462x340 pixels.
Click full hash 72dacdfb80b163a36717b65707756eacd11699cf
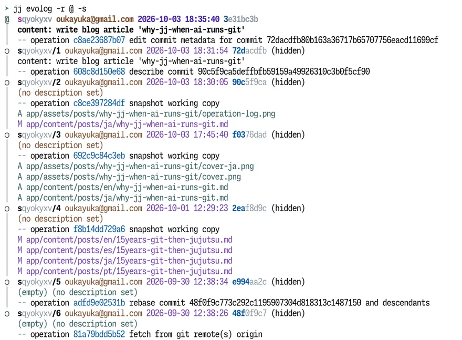tap(352, 40)
